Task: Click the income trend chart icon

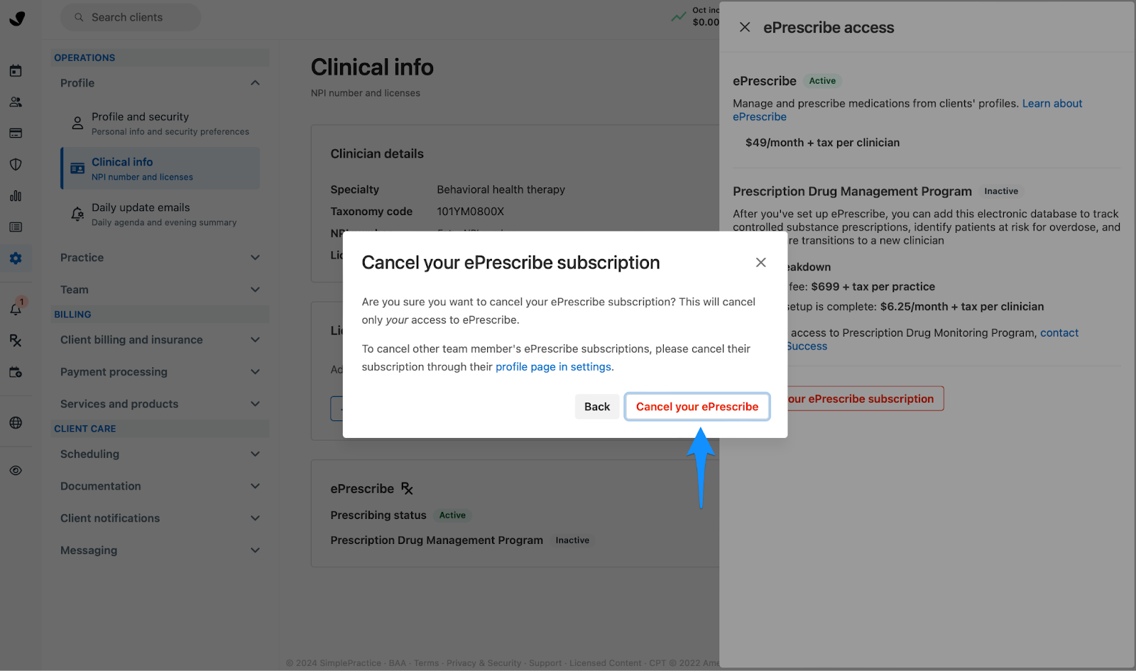Action: (x=679, y=16)
